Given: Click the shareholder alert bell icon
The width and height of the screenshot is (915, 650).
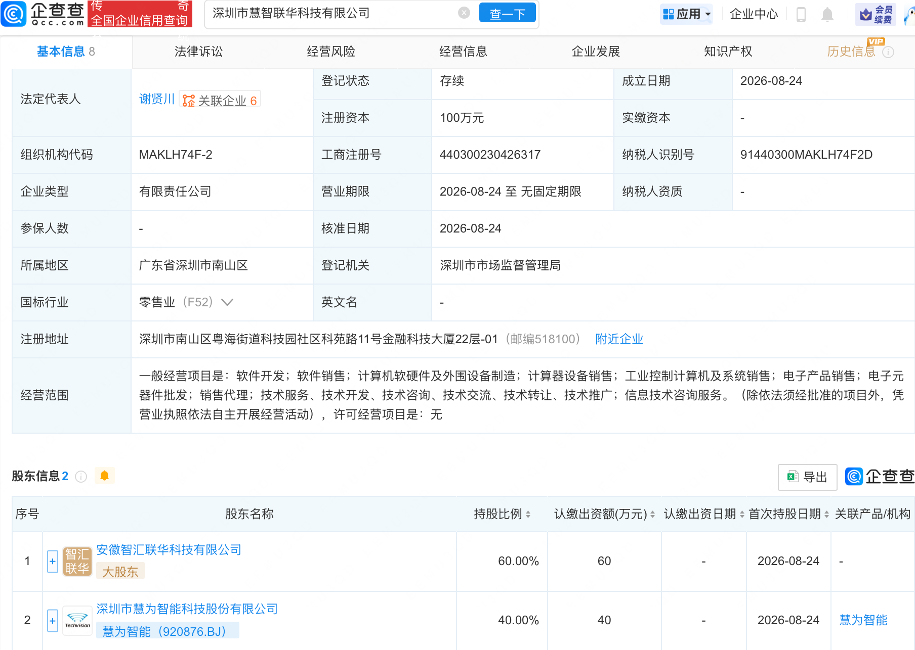Looking at the screenshot, I should 104,476.
